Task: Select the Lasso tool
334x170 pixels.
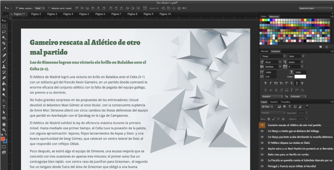Action: pyautogui.click(x=4, y=32)
